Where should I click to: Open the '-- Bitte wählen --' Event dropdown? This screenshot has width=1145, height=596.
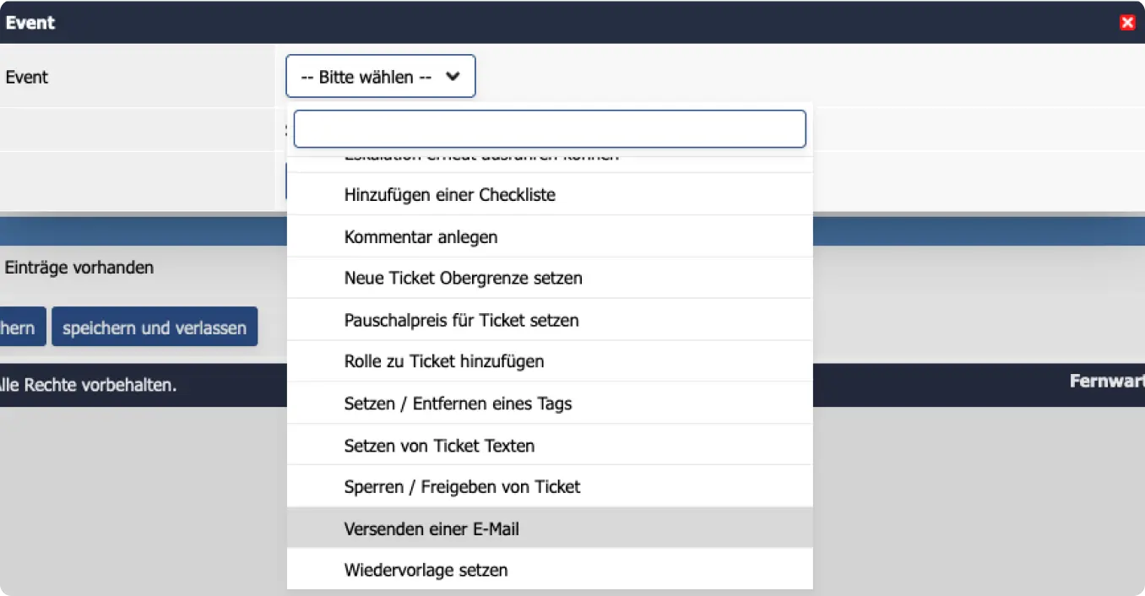click(x=381, y=77)
